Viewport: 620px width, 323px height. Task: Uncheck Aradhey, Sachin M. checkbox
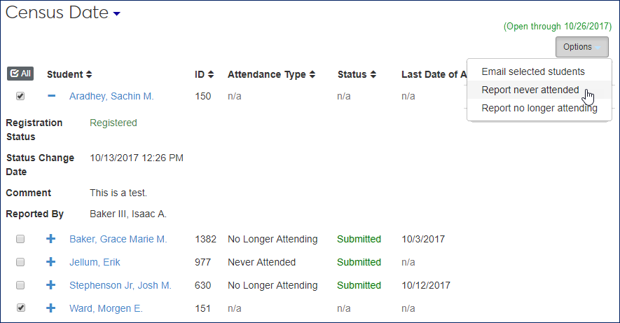pyautogui.click(x=20, y=96)
